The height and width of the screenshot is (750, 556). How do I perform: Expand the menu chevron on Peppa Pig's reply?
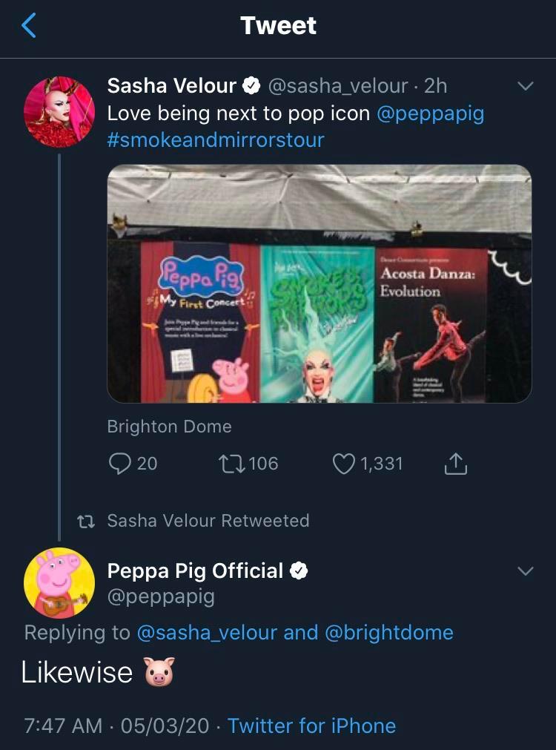pyautogui.click(x=526, y=571)
